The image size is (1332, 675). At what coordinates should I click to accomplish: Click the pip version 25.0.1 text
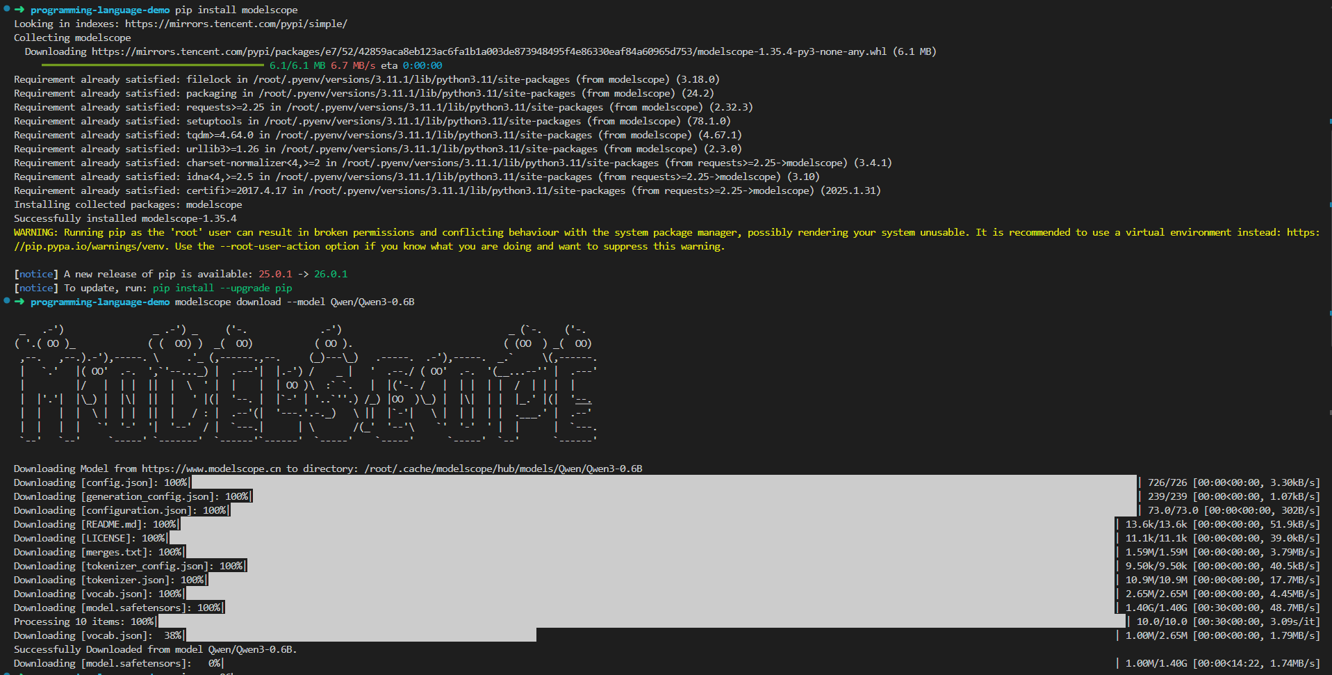click(275, 274)
